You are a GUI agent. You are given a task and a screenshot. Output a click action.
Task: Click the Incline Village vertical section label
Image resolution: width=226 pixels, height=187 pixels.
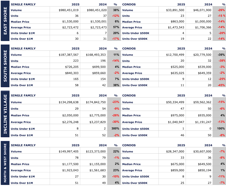[5, 113]
